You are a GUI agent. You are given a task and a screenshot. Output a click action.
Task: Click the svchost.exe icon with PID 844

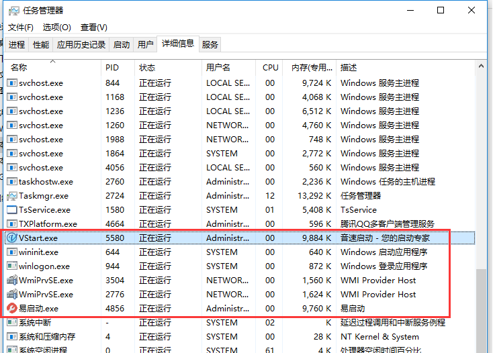(x=12, y=83)
